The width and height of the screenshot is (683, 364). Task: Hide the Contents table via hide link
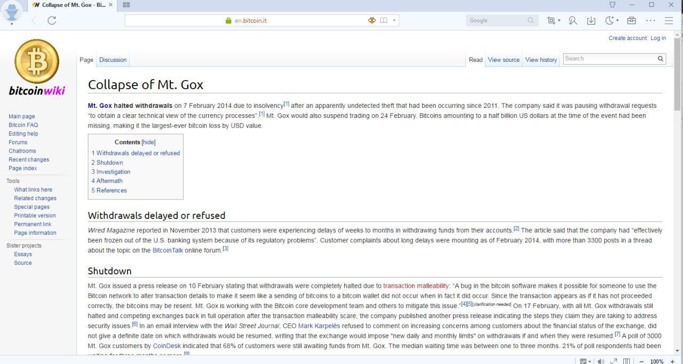tap(148, 142)
